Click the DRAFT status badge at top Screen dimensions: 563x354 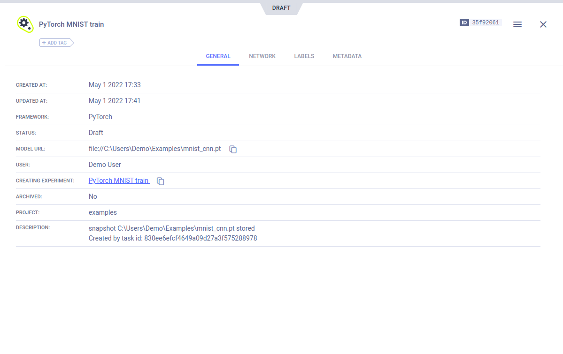281,8
